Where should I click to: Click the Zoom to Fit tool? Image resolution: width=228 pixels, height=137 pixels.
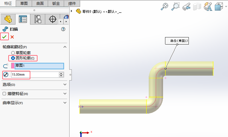pyautogui.click(x=164, y=7)
